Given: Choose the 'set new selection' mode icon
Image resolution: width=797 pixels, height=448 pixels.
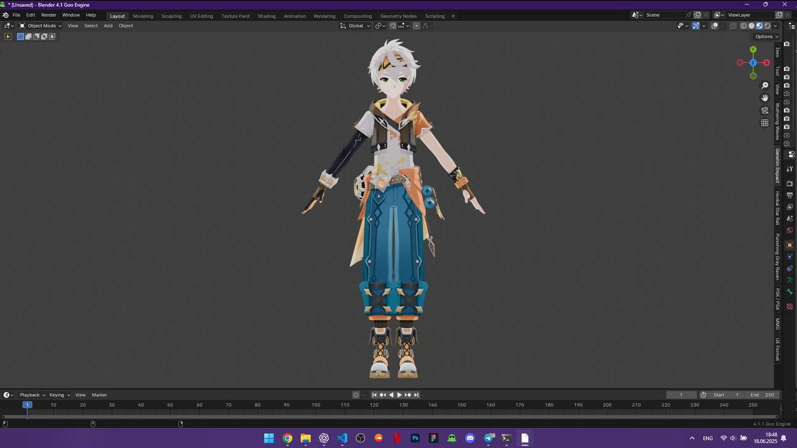Looking at the screenshot, I should pos(21,37).
